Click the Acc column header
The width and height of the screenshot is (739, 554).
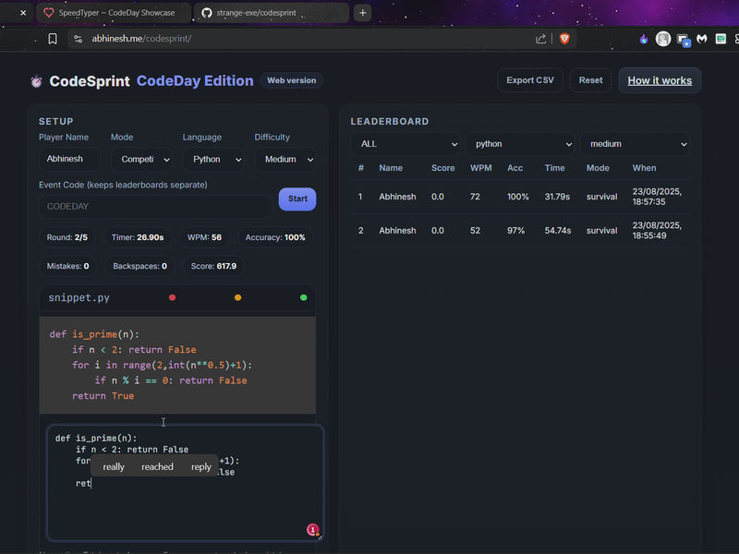click(x=515, y=168)
